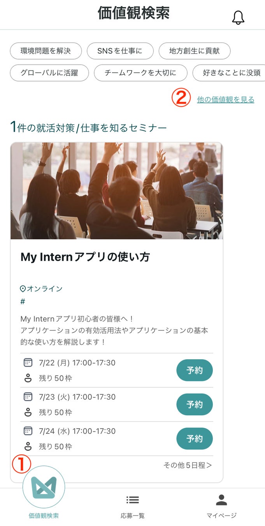Click the オンライン location pin icon
The image size is (265, 526).
coord(23,289)
